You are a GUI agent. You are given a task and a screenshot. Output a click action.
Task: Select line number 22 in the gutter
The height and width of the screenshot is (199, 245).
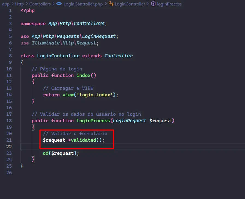click(x=9, y=147)
